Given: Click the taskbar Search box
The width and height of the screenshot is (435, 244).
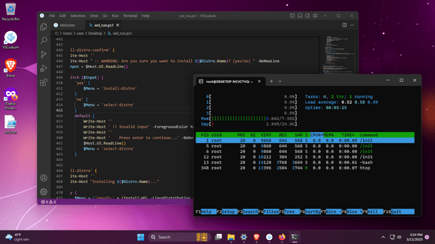Looking at the screenshot, I should (179, 237).
